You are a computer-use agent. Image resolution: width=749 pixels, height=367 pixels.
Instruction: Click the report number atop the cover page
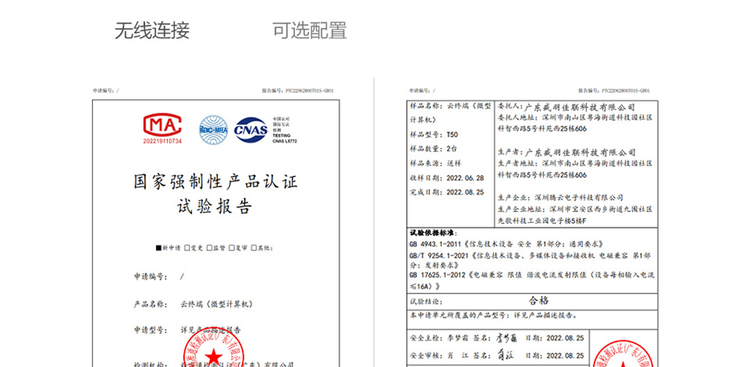point(297,91)
